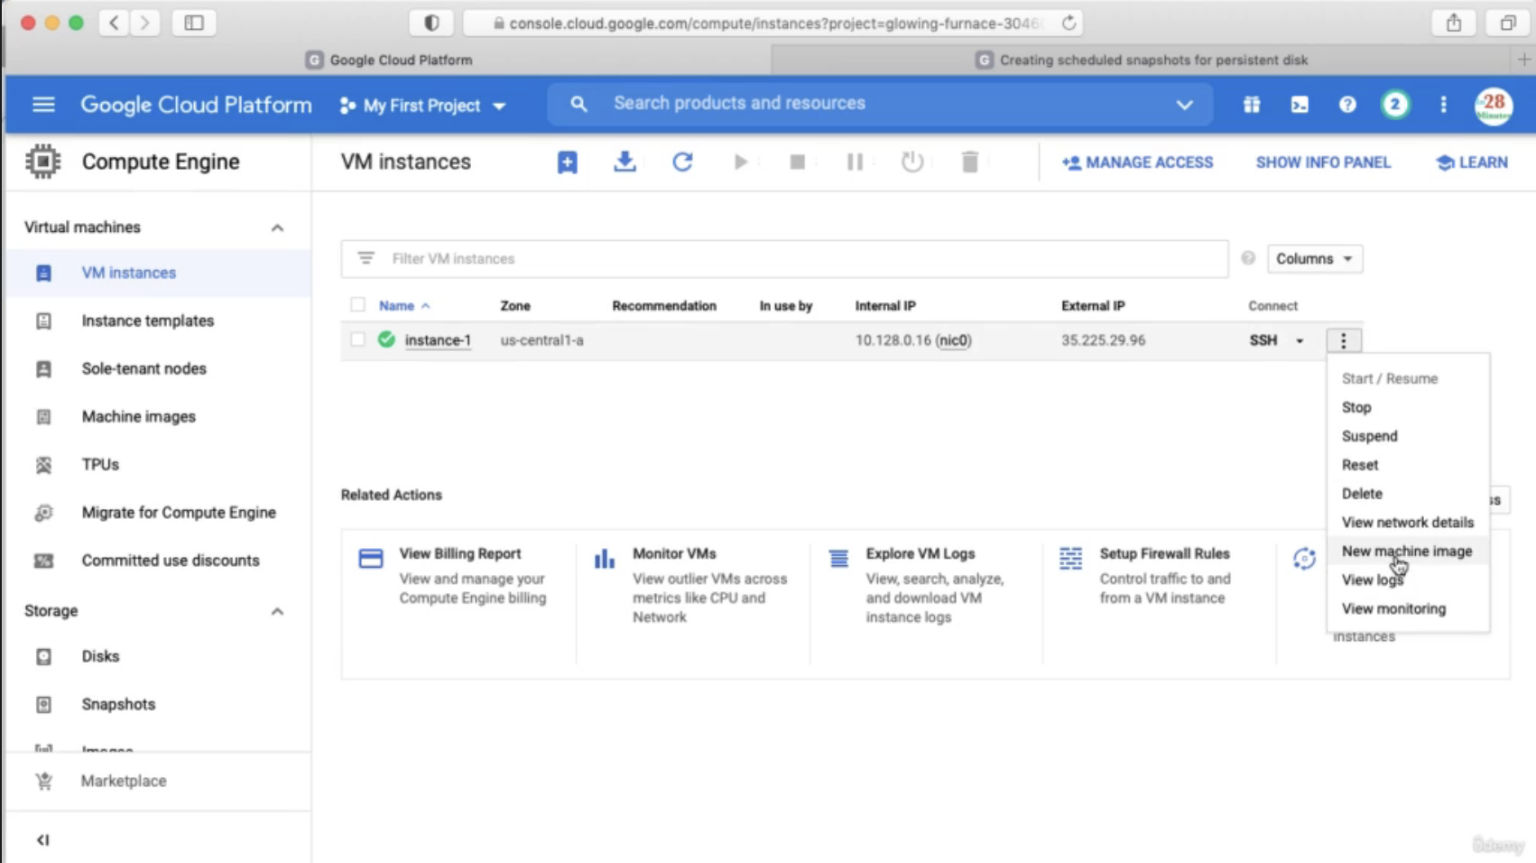Click the Delete trash icon in toolbar
This screenshot has width=1536, height=863.
coord(969,162)
